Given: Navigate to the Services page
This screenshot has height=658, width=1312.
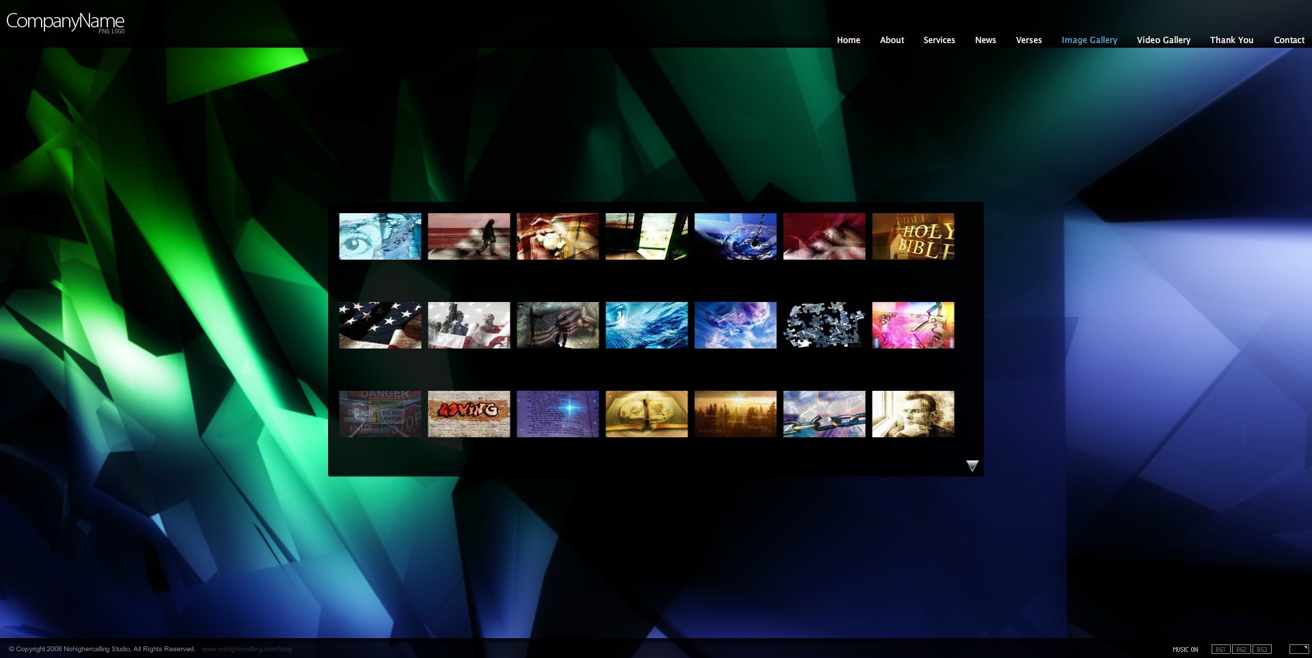Looking at the screenshot, I should tap(939, 40).
